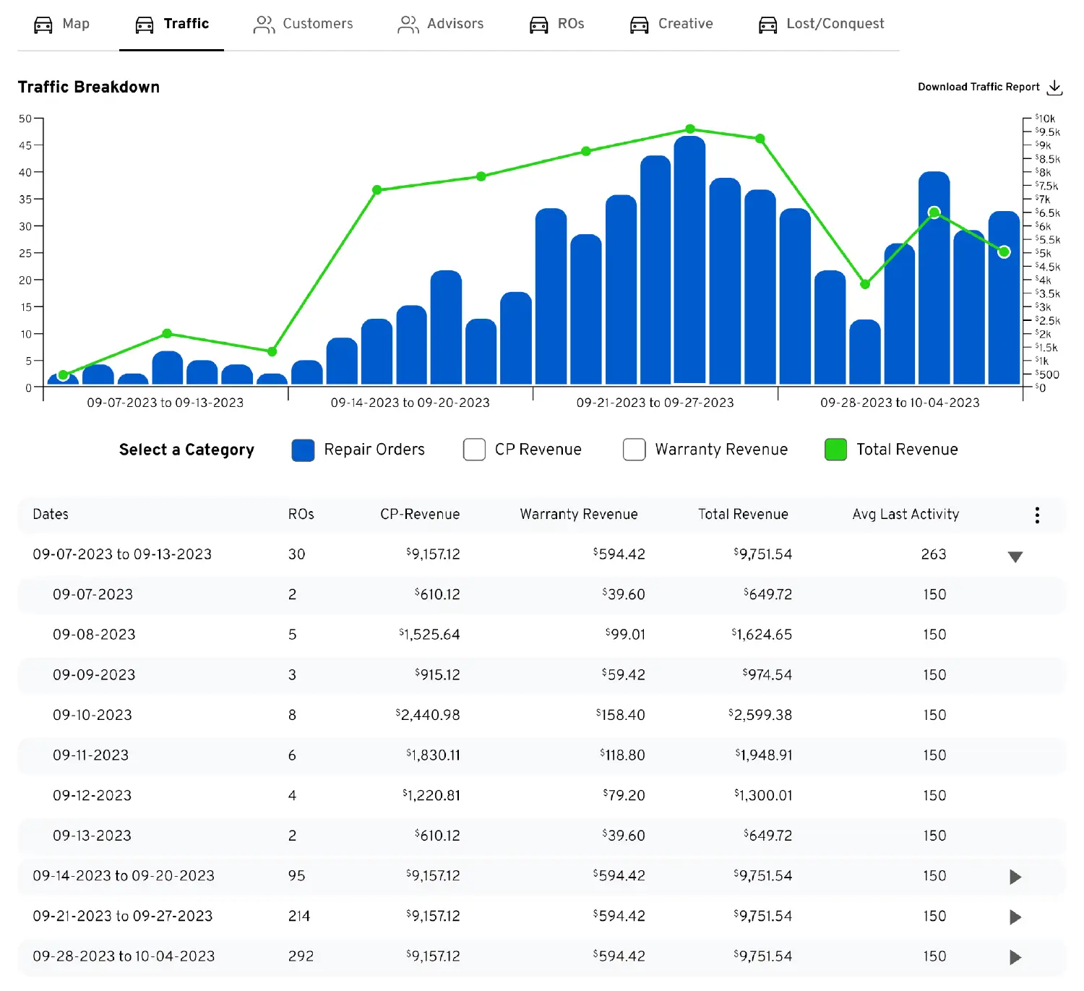Open the Map tab
The height and width of the screenshot is (991, 1084).
pyautogui.click(x=62, y=25)
